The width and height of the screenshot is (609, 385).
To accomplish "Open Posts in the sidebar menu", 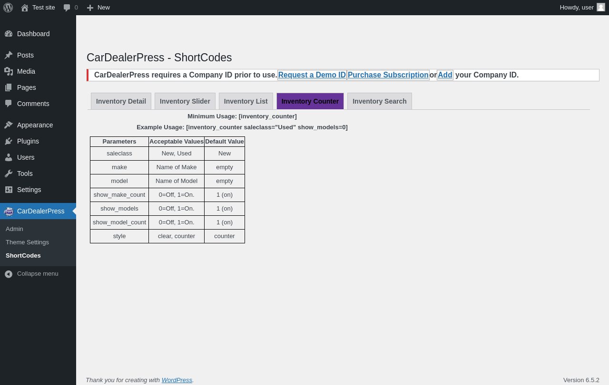I will (38, 55).
